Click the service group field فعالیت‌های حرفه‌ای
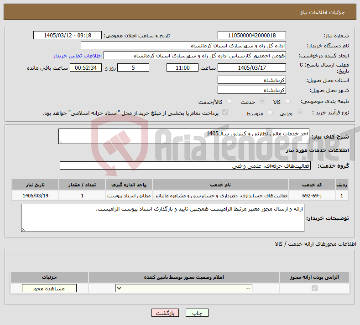Image resolution: width=360 pixels, height=325 pixels. pyautogui.click(x=185, y=165)
